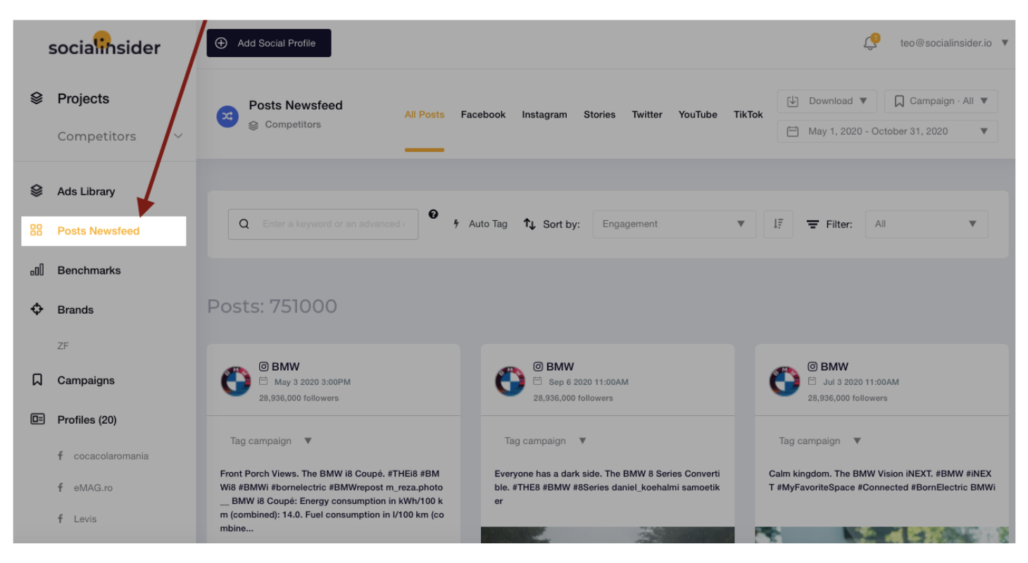Image resolution: width=1028 pixels, height=563 pixels.
Task: Click the Facebook icon beside Levis
Action: coord(61,519)
